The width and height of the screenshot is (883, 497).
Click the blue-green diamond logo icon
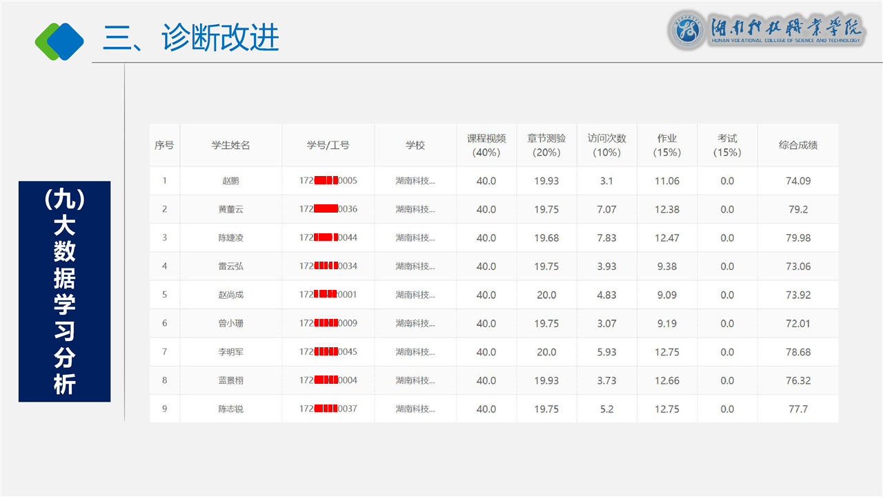pos(59,41)
